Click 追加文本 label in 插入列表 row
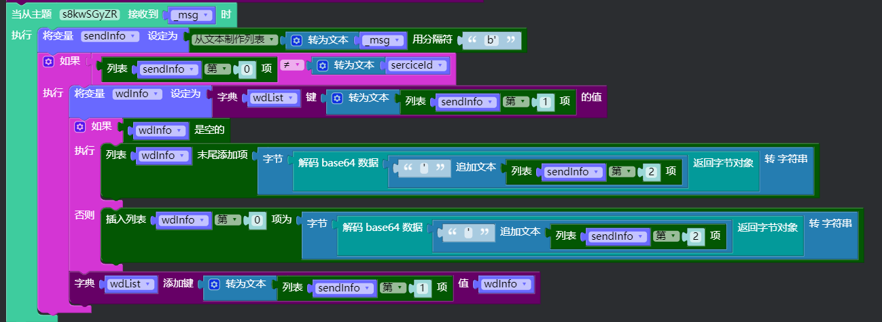Image resolution: width=882 pixels, height=322 pixels. [x=521, y=232]
